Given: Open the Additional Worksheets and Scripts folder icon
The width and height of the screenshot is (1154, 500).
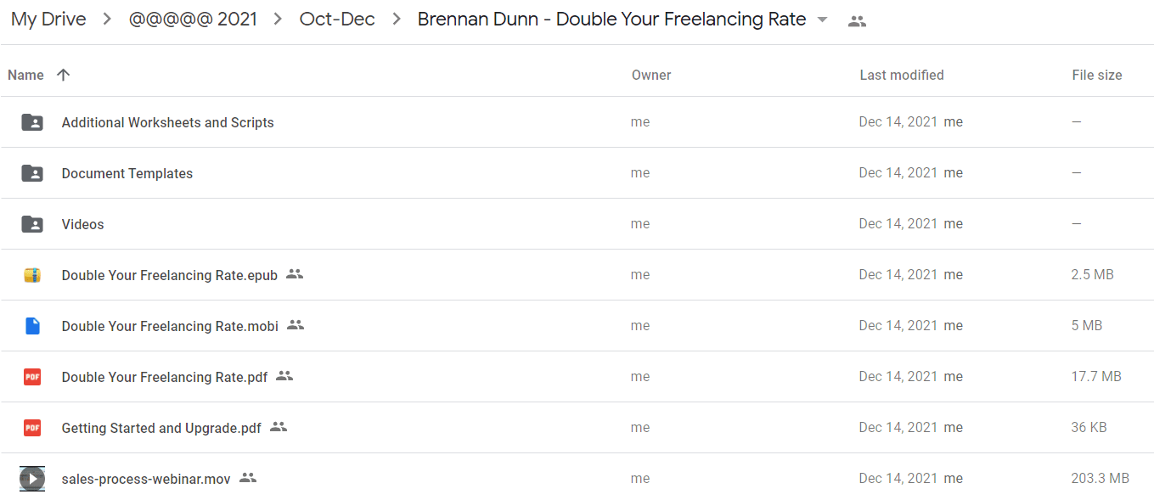Looking at the screenshot, I should [32, 122].
